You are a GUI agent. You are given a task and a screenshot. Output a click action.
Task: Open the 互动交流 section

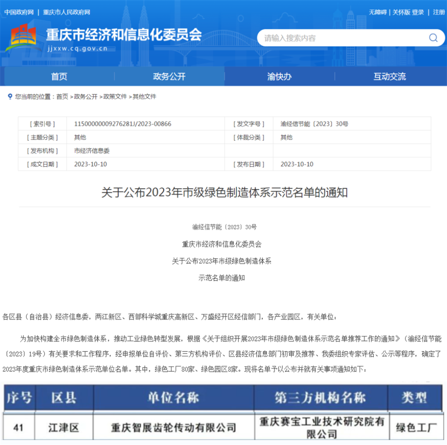[389, 77]
